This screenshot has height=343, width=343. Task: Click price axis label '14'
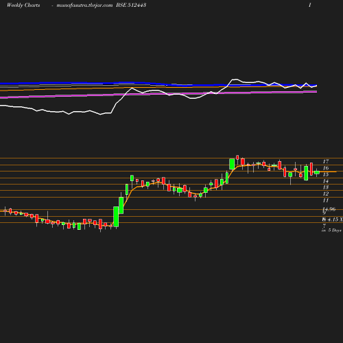tap(326, 181)
